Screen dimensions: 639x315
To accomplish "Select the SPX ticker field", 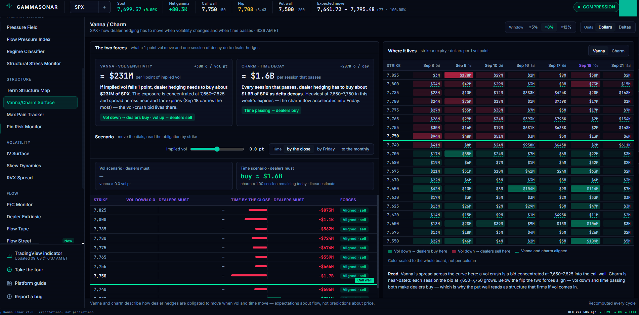I will 84,7.
